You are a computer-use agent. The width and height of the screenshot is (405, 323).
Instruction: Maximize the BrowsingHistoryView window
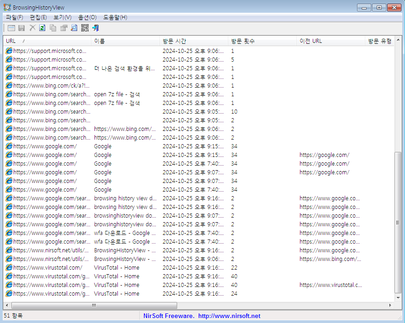click(379, 7)
